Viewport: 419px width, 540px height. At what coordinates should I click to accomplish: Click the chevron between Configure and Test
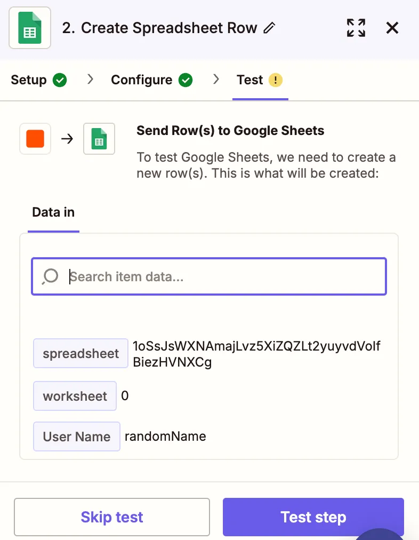tap(216, 79)
